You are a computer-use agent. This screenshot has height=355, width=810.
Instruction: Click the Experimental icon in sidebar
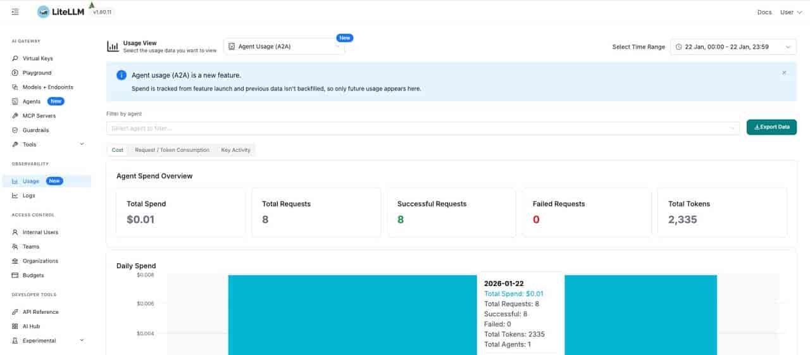(x=15, y=340)
